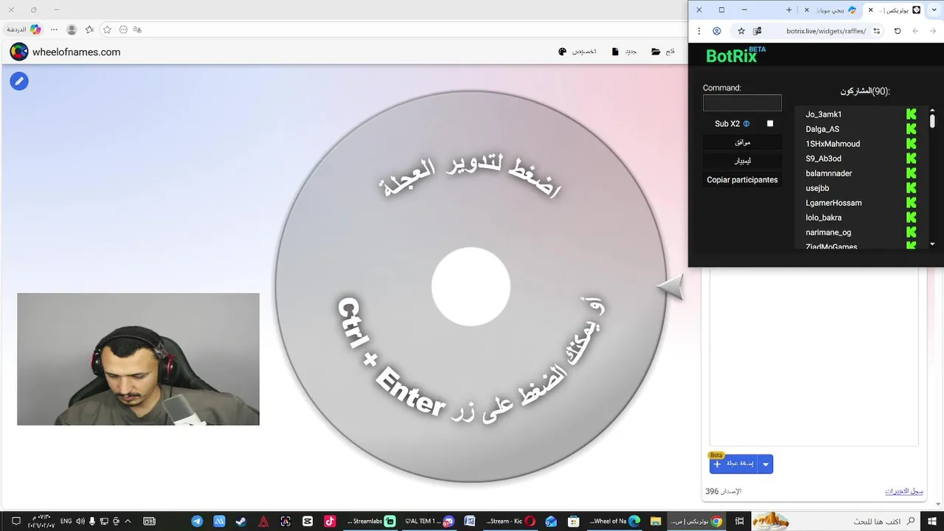
Task: Open the Customize palette option
Action: [x=577, y=52]
